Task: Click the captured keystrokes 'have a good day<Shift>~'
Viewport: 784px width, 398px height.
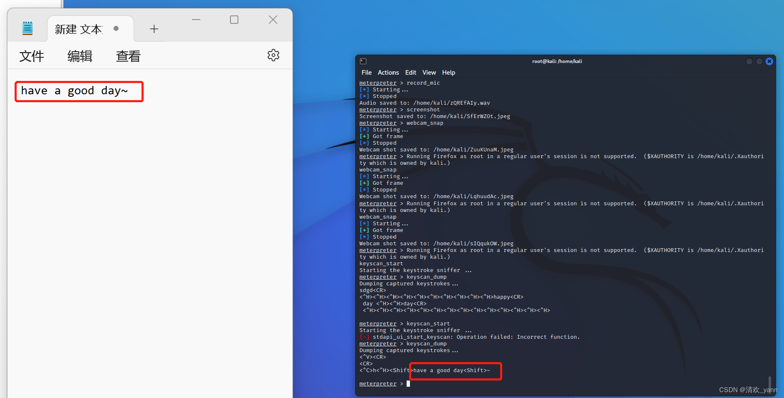Action: click(x=452, y=370)
